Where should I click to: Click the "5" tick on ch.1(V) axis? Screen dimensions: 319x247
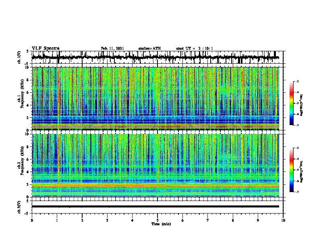27,51
